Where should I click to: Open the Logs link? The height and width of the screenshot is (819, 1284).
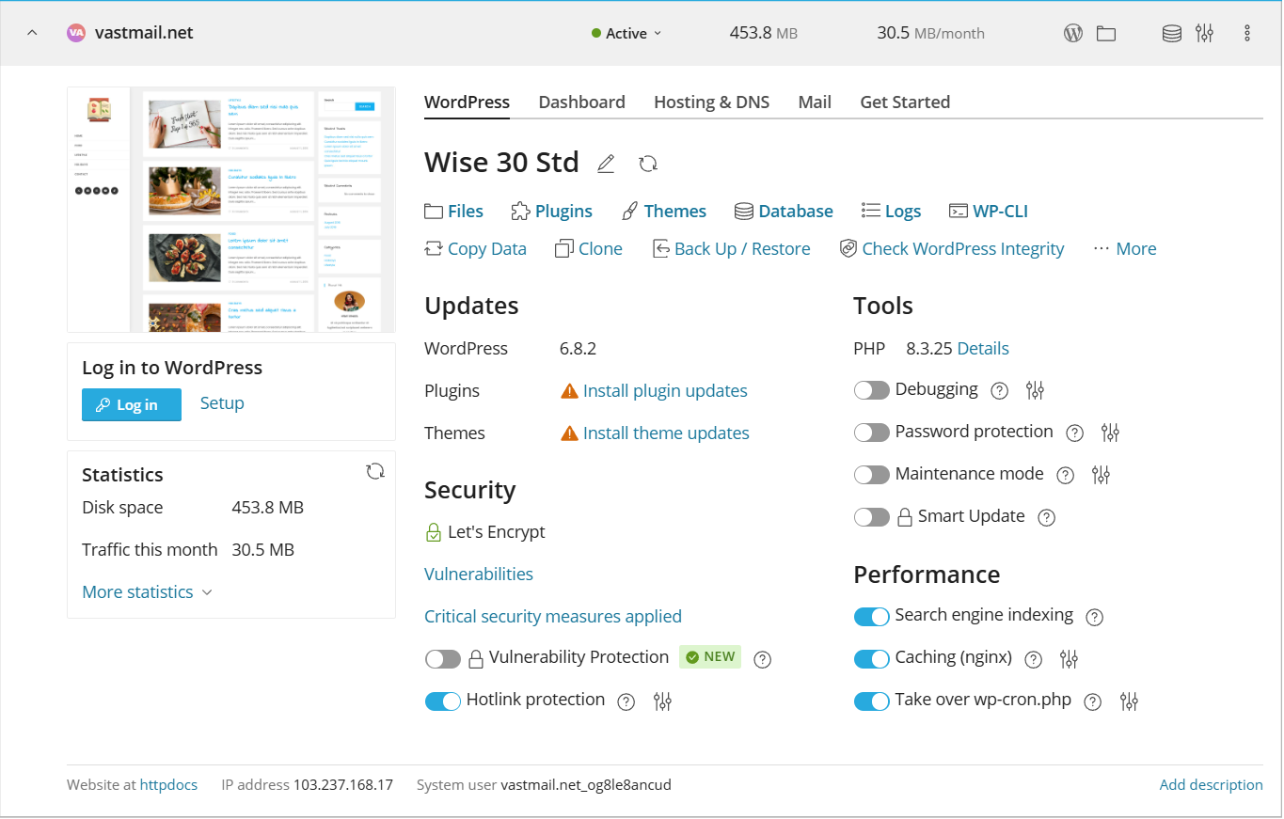click(892, 212)
